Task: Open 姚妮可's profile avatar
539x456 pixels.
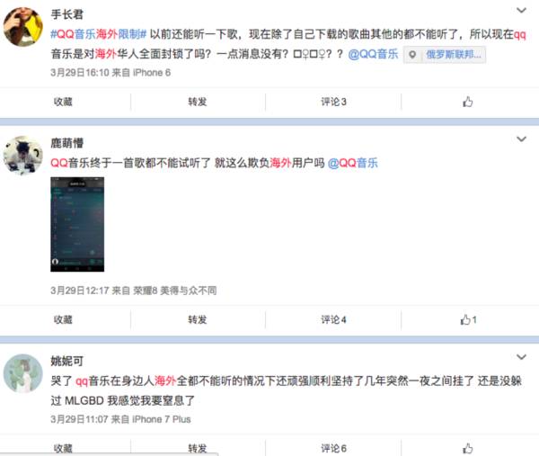Action: (23, 373)
